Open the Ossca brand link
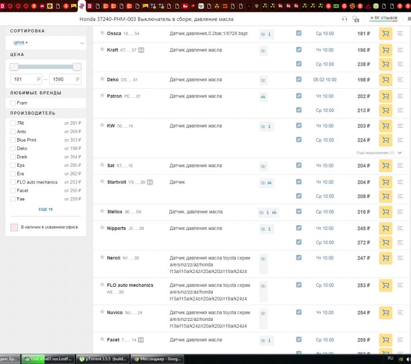411x364 pixels. coord(114,34)
